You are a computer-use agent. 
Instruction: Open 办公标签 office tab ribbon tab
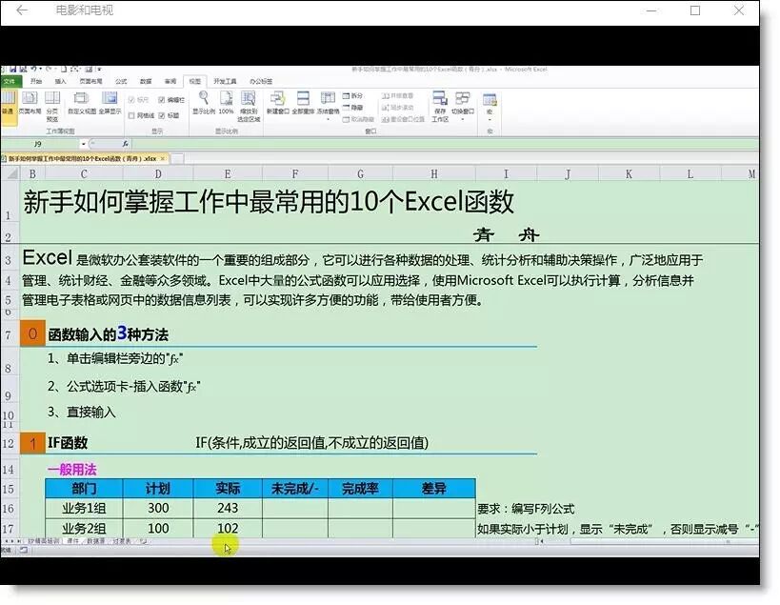pos(261,81)
